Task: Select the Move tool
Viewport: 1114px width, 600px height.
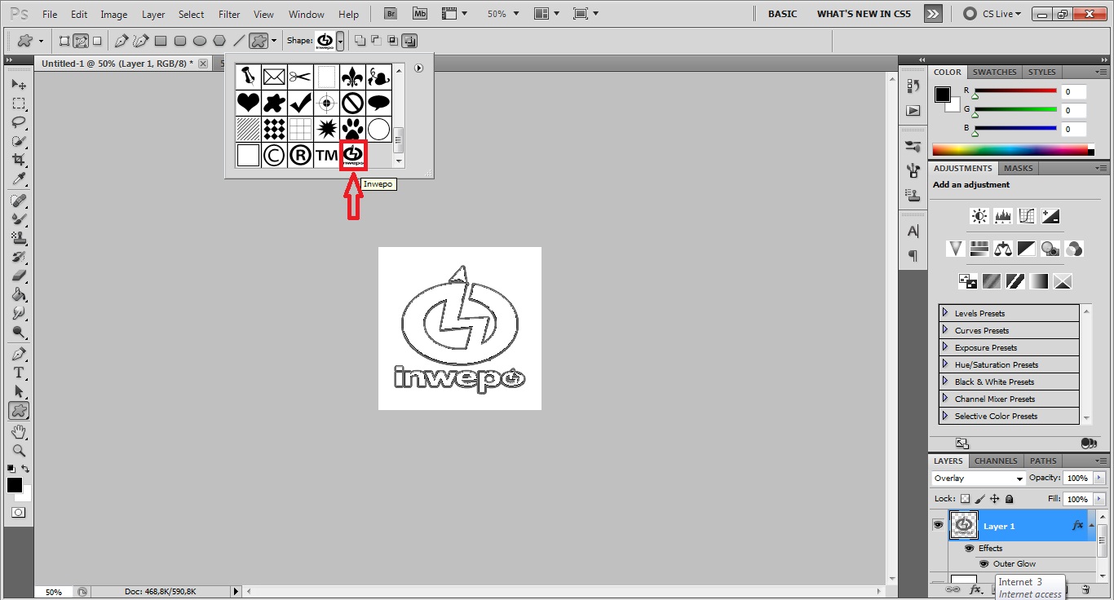Action: point(19,85)
